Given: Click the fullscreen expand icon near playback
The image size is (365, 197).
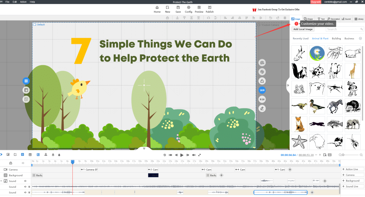Looking at the screenshot, I should (199, 155).
